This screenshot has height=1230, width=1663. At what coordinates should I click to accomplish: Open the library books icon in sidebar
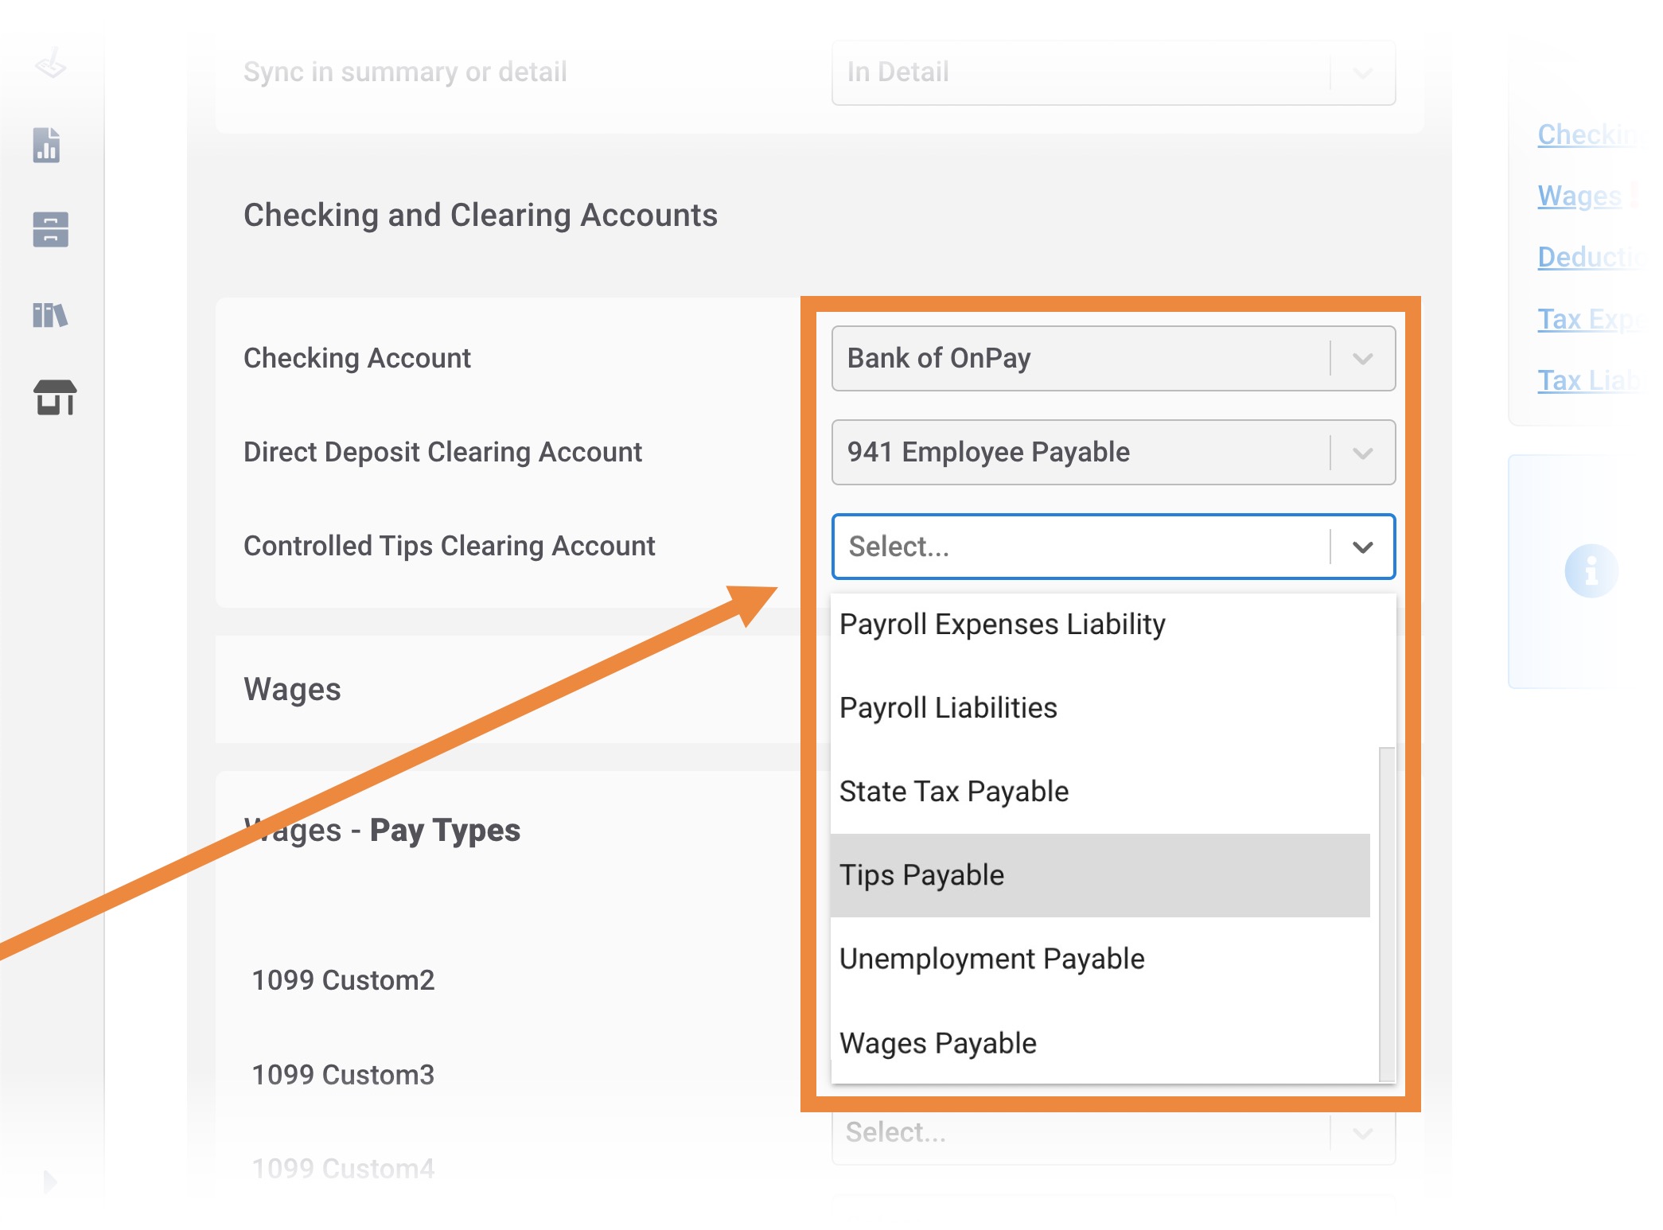(50, 315)
